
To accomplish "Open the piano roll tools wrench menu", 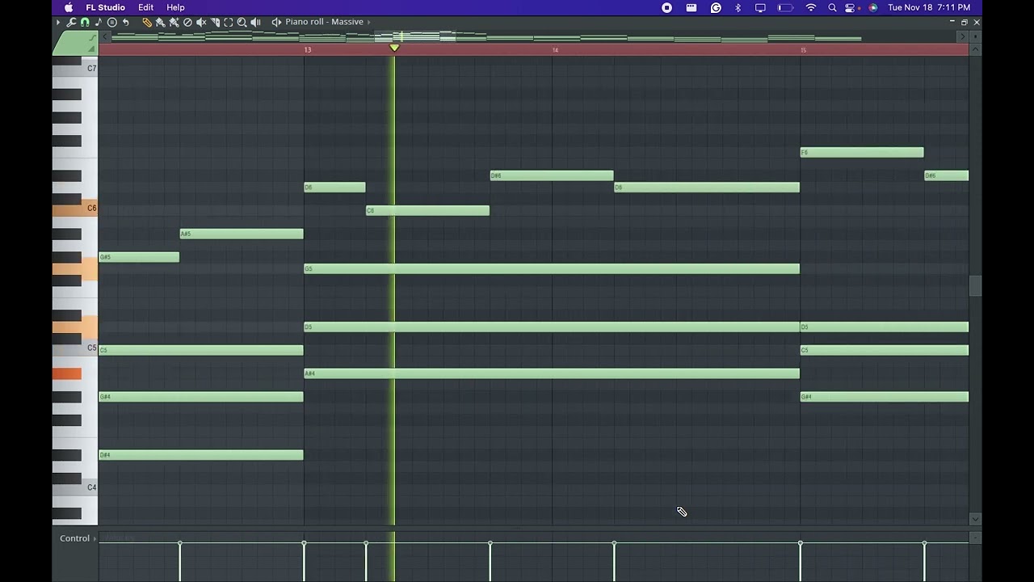I will 71,22.
